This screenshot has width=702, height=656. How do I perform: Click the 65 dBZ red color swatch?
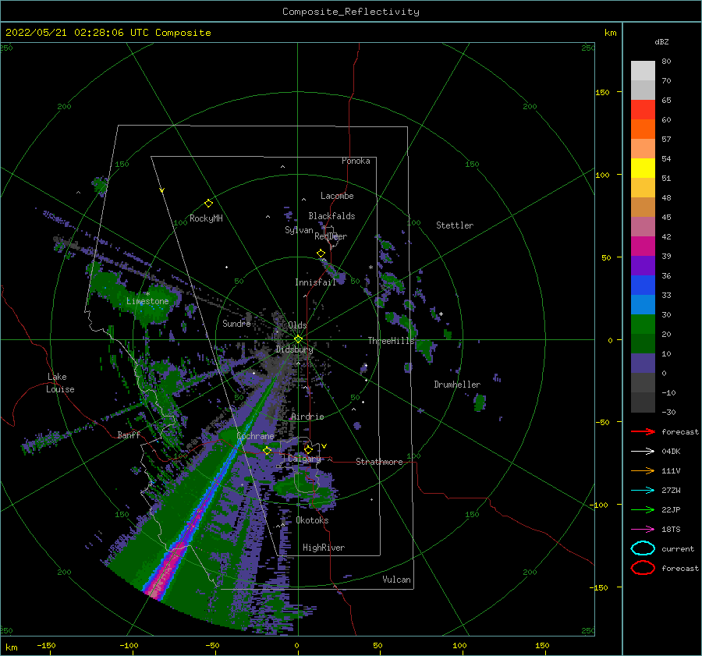(x=643, y=109)
